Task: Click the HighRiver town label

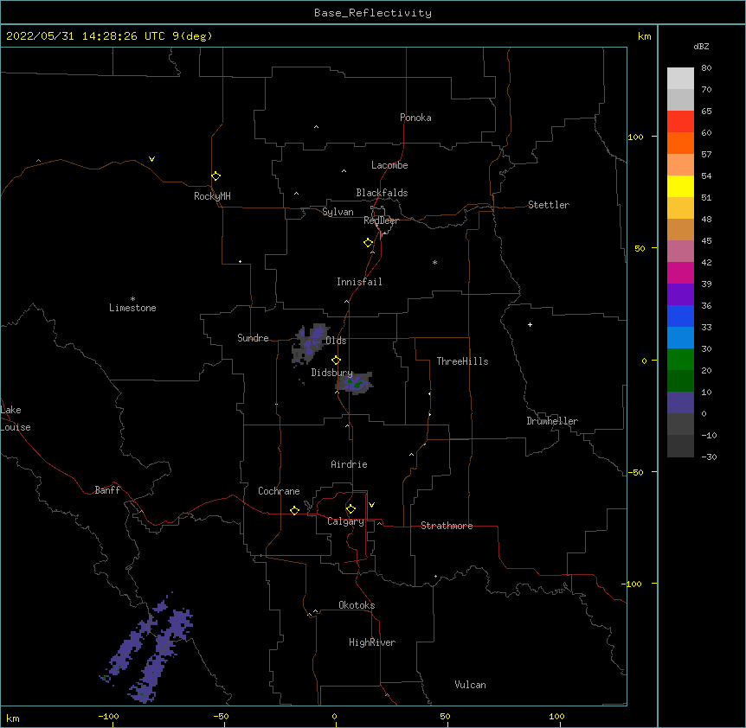Action: tap(372, 642)
